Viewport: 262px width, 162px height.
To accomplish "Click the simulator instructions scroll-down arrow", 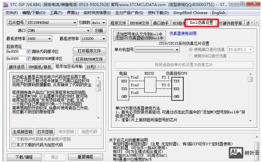I will tap(250, 121).
